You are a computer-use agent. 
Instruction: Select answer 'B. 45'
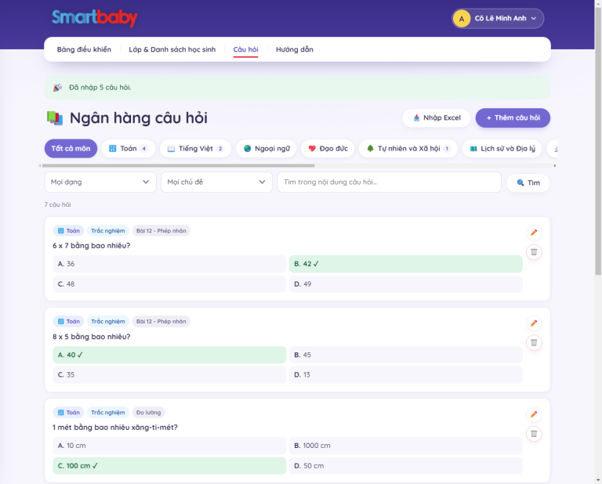coord(406,355)
